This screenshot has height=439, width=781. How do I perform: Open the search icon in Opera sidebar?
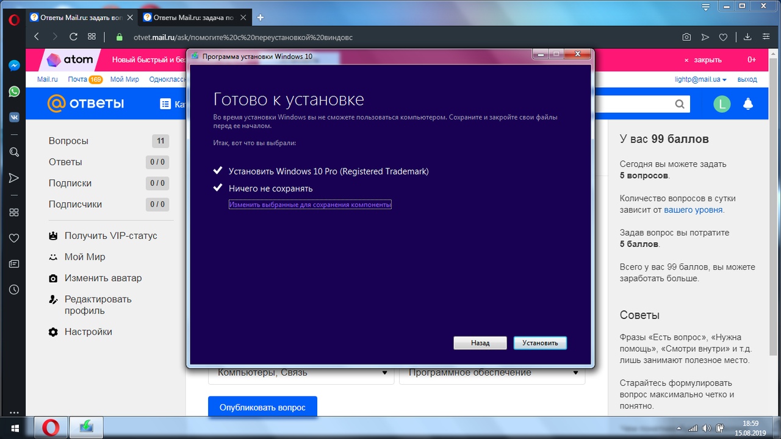point(13,152)
